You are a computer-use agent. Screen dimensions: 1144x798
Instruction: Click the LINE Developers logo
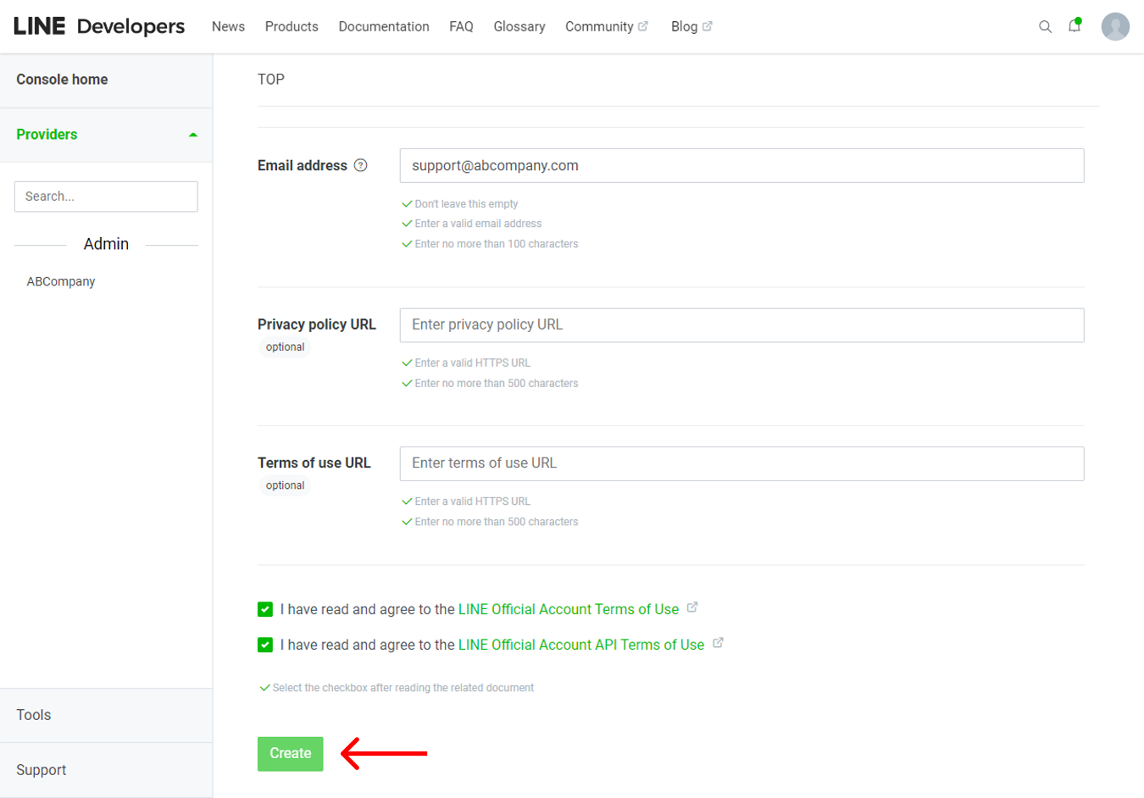point(99,26)
